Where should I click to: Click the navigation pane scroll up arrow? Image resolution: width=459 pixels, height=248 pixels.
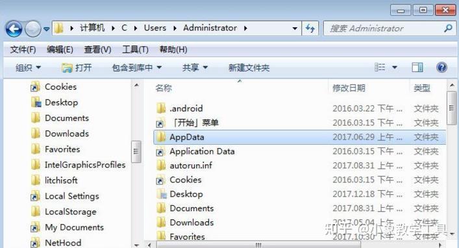[x=136, y=86]
